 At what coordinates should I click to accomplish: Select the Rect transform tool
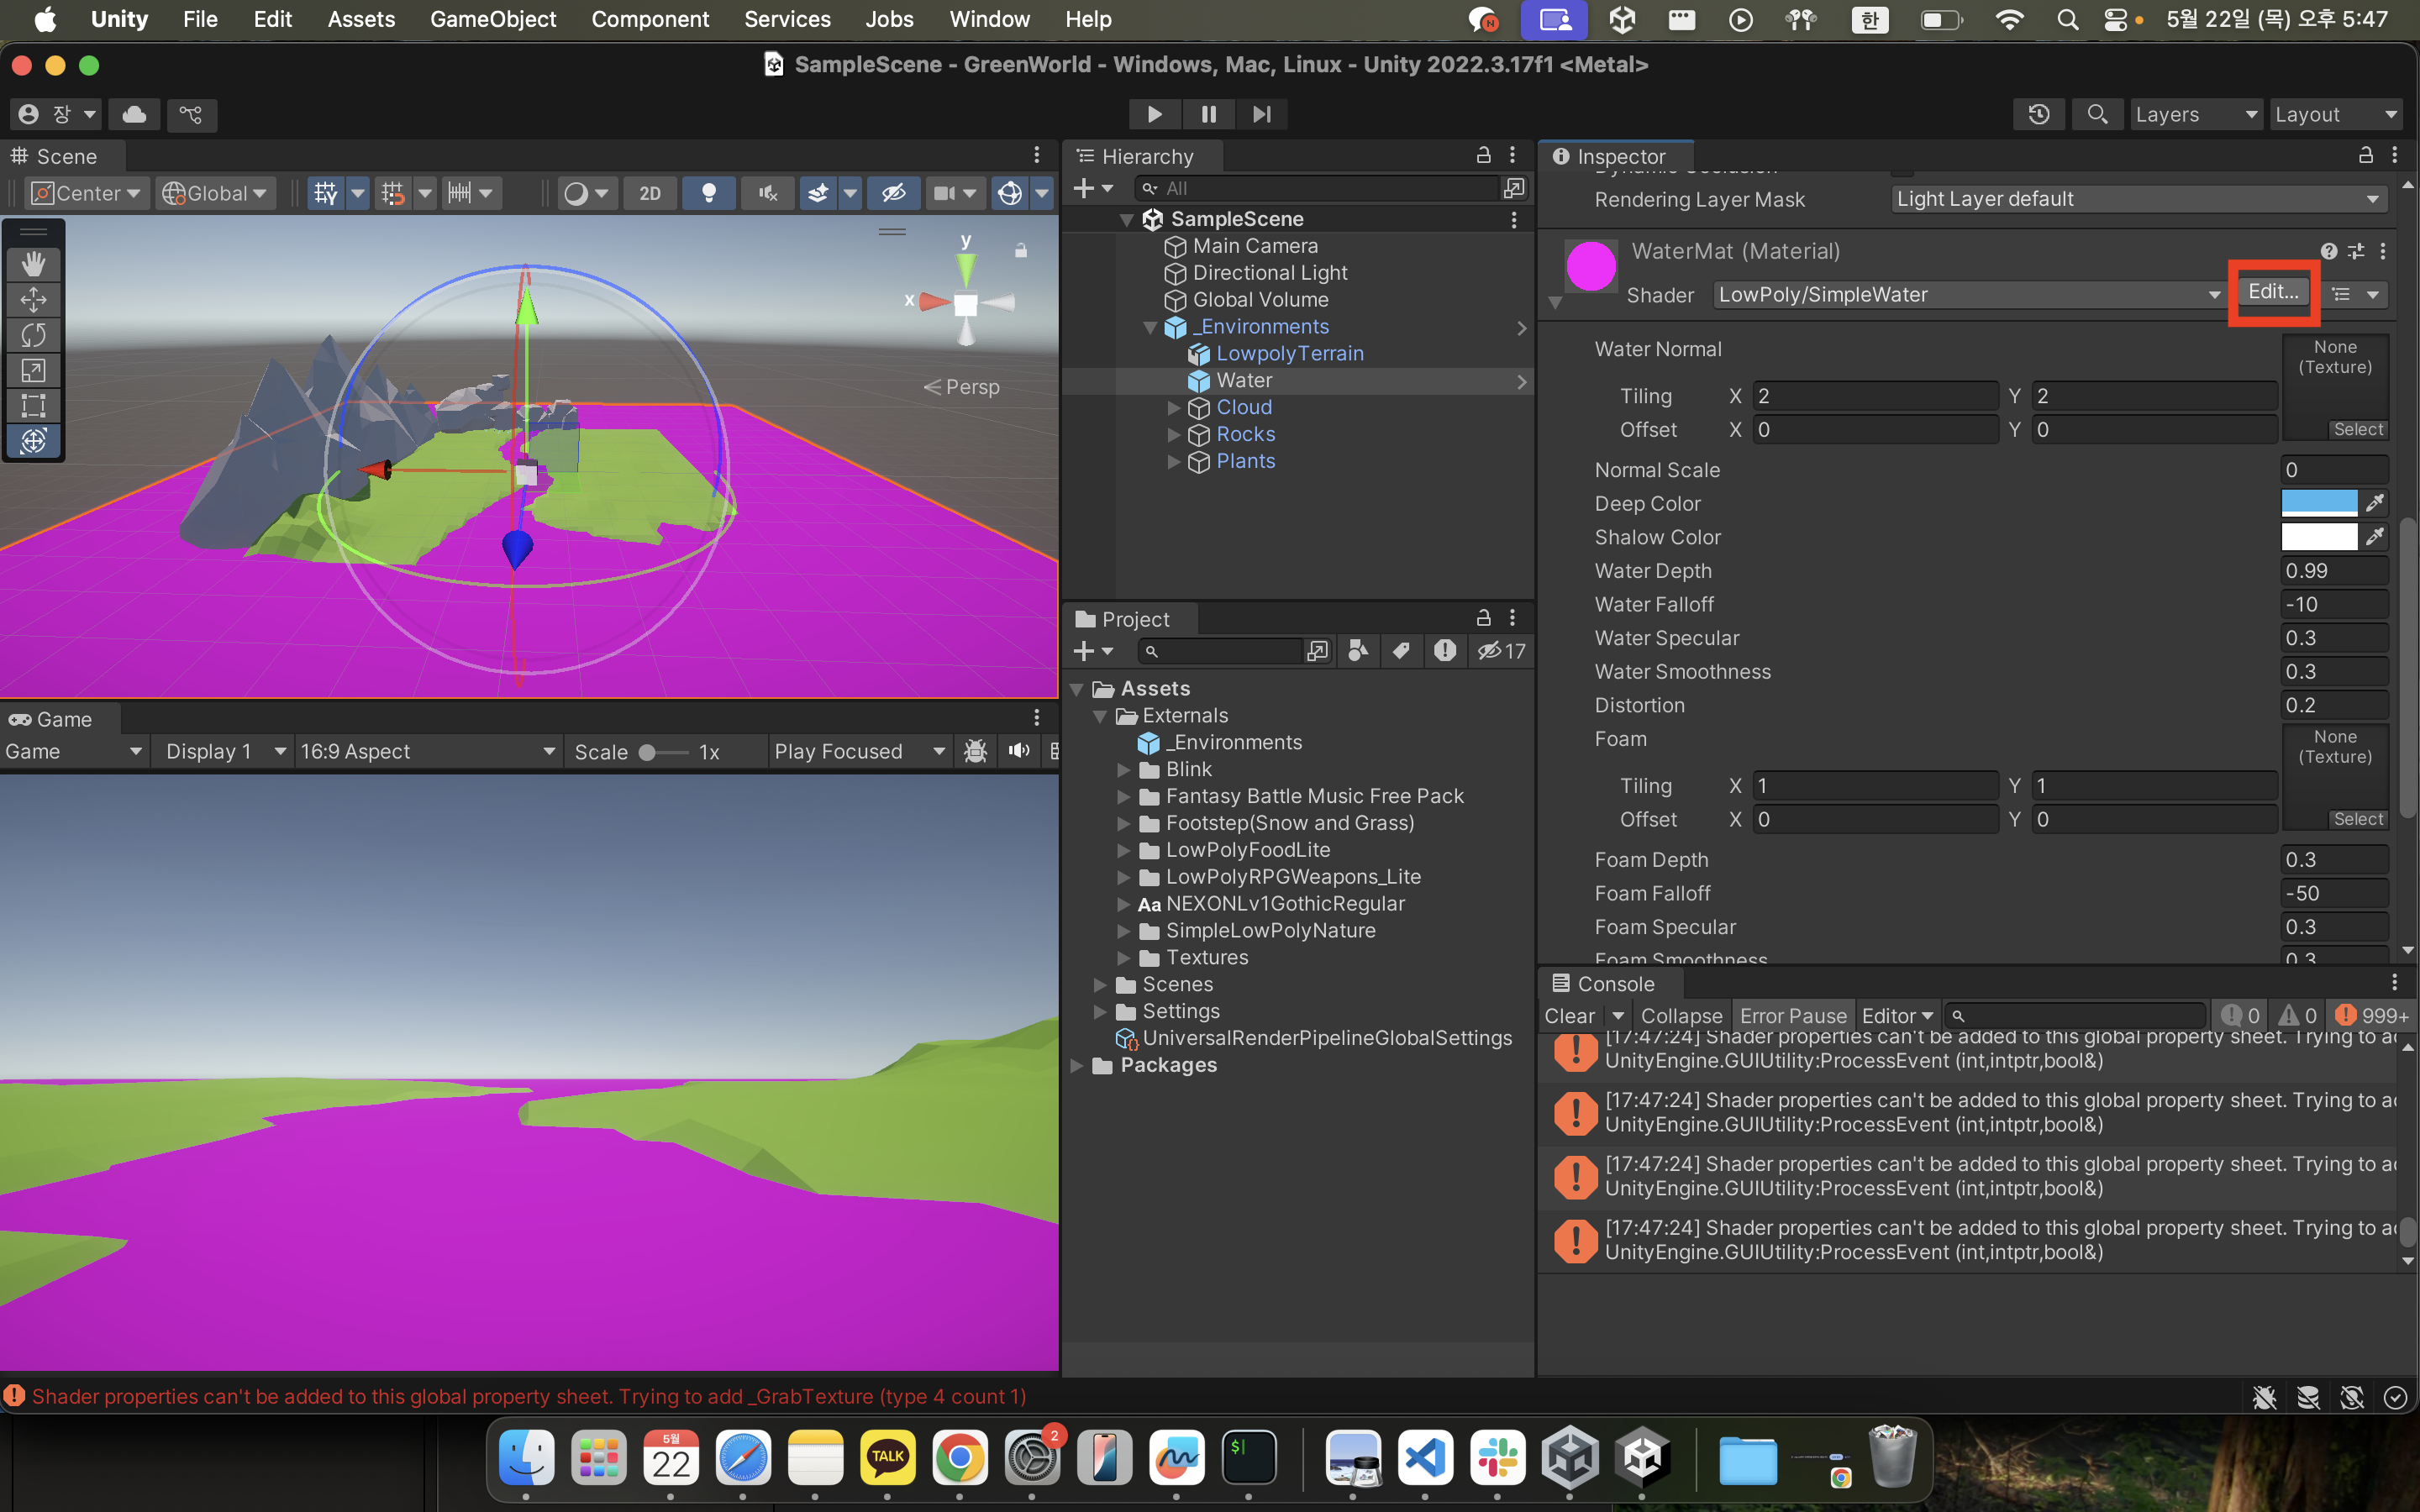tap(33, 405)
